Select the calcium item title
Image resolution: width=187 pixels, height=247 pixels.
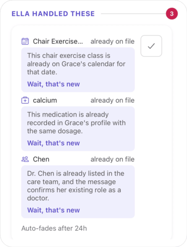(x=45, y=100)
